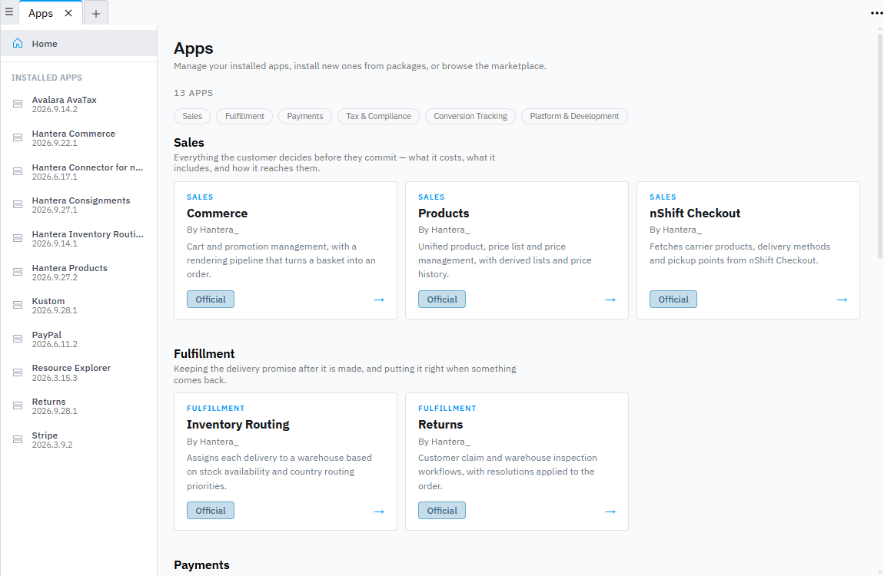This screenshot has width=884, height=576.
Task: Click Hantera Products version 2026.9.27.2
Action: point(55,277)
